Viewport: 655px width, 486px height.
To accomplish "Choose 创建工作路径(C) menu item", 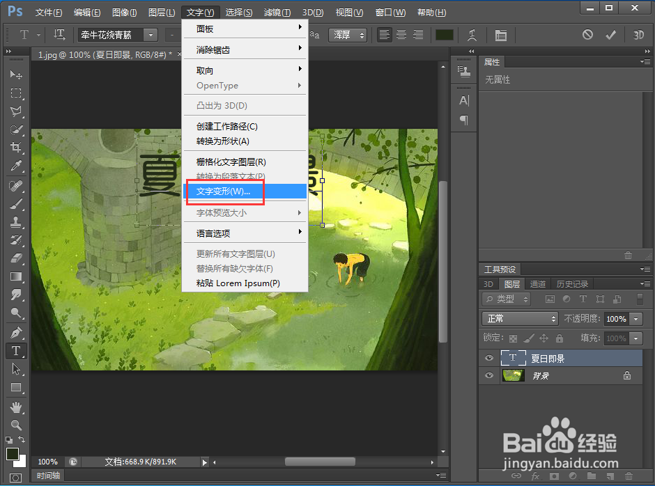I will (x=245, y=127).
